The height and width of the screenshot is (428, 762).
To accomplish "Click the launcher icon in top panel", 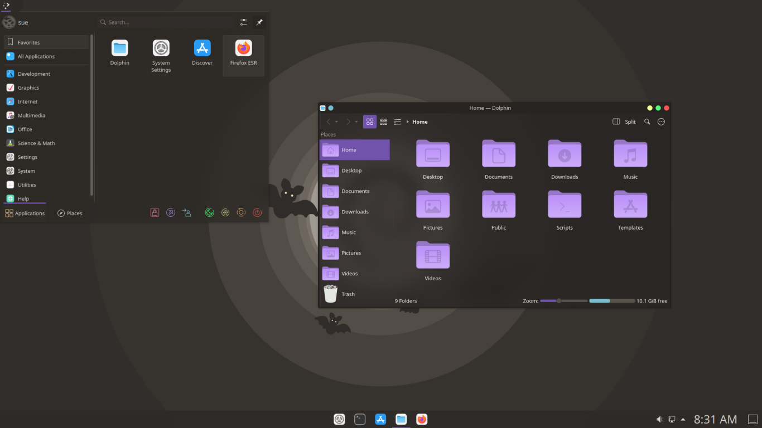I will click(6, 6).
